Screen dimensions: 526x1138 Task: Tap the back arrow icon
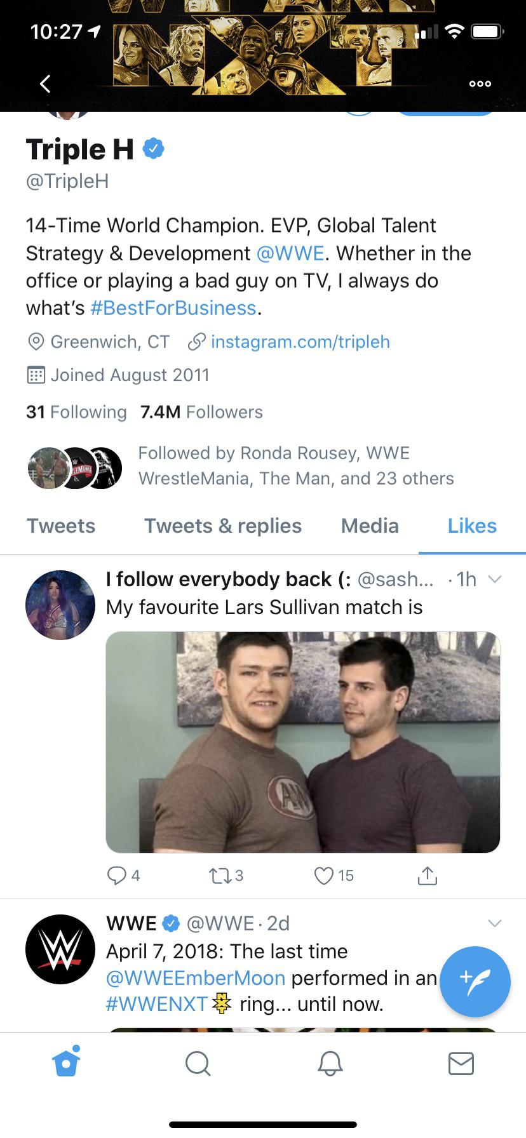(x=45, y=83)
